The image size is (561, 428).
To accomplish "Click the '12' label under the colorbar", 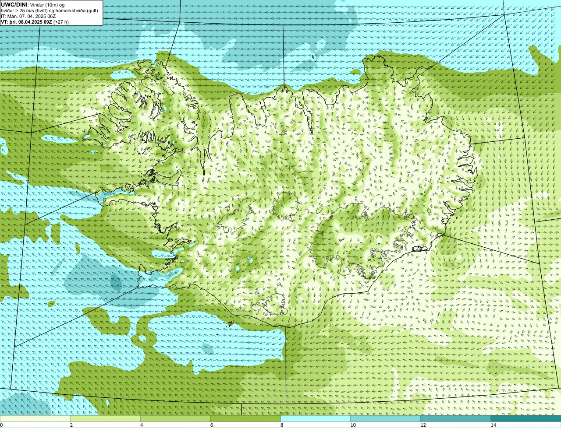I will point(423,425).
